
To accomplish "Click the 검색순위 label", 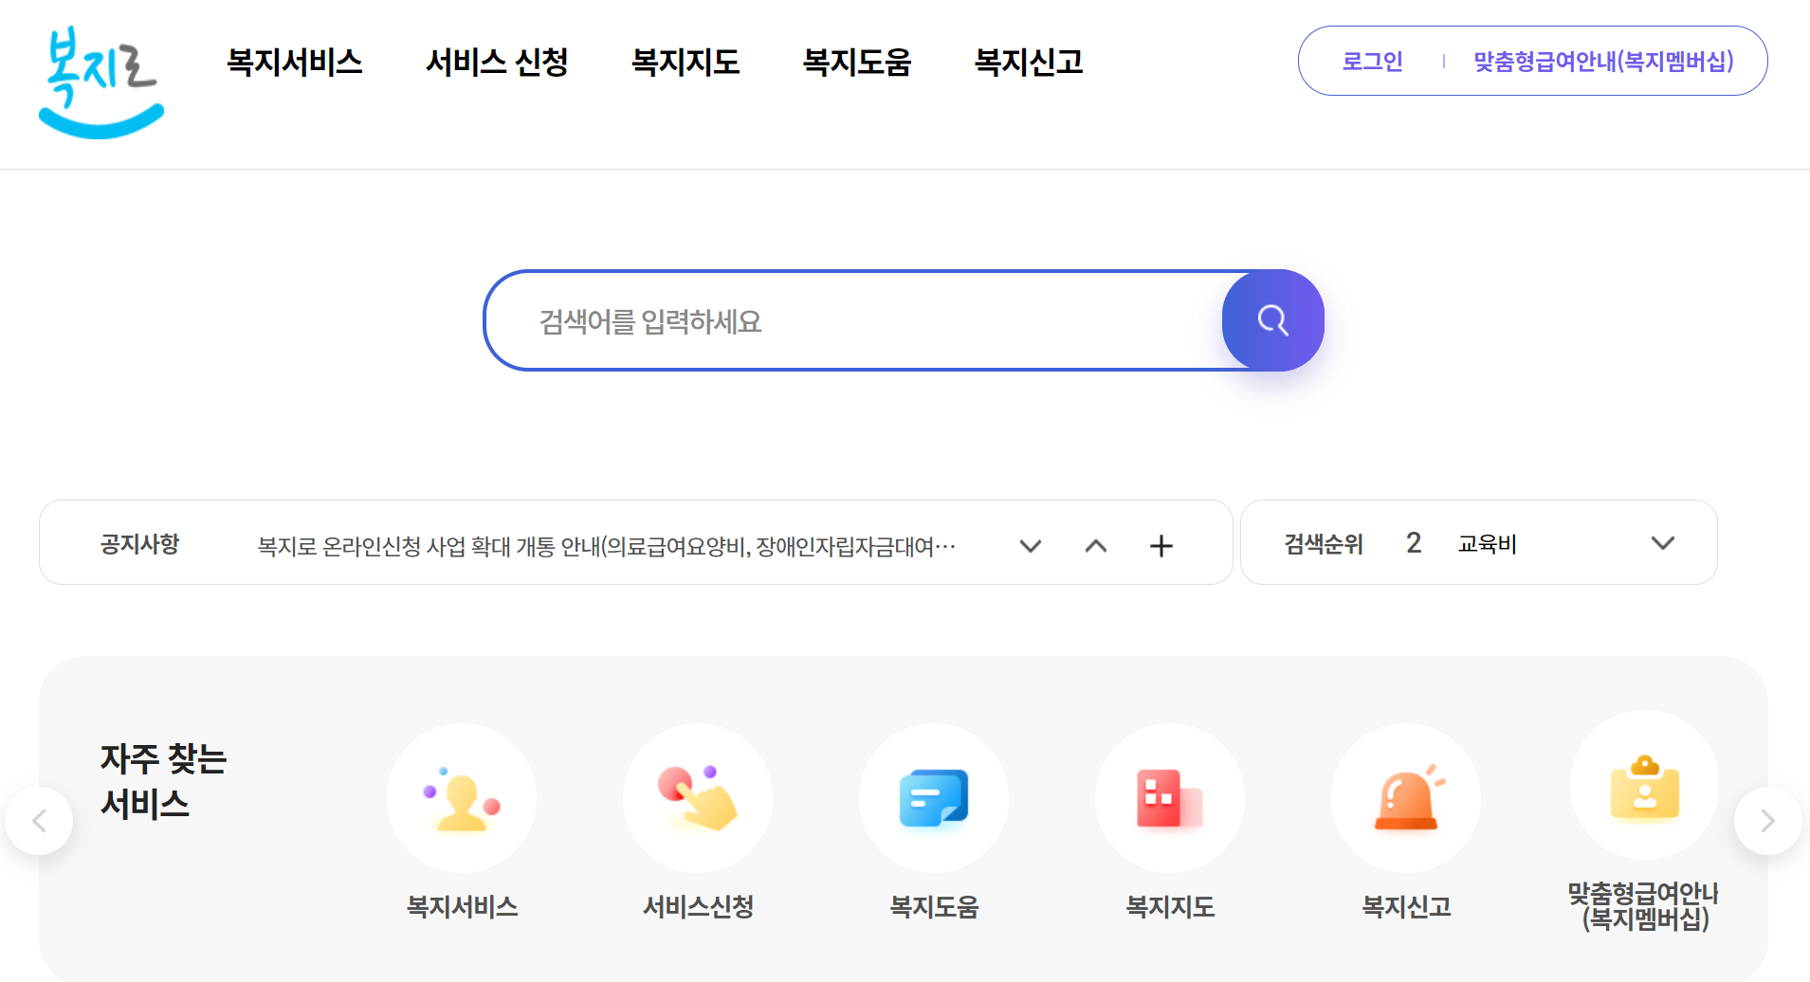I will [x=1324, y=543].
